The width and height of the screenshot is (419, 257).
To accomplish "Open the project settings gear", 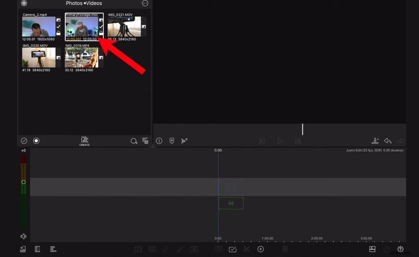I will pos(401,249).
